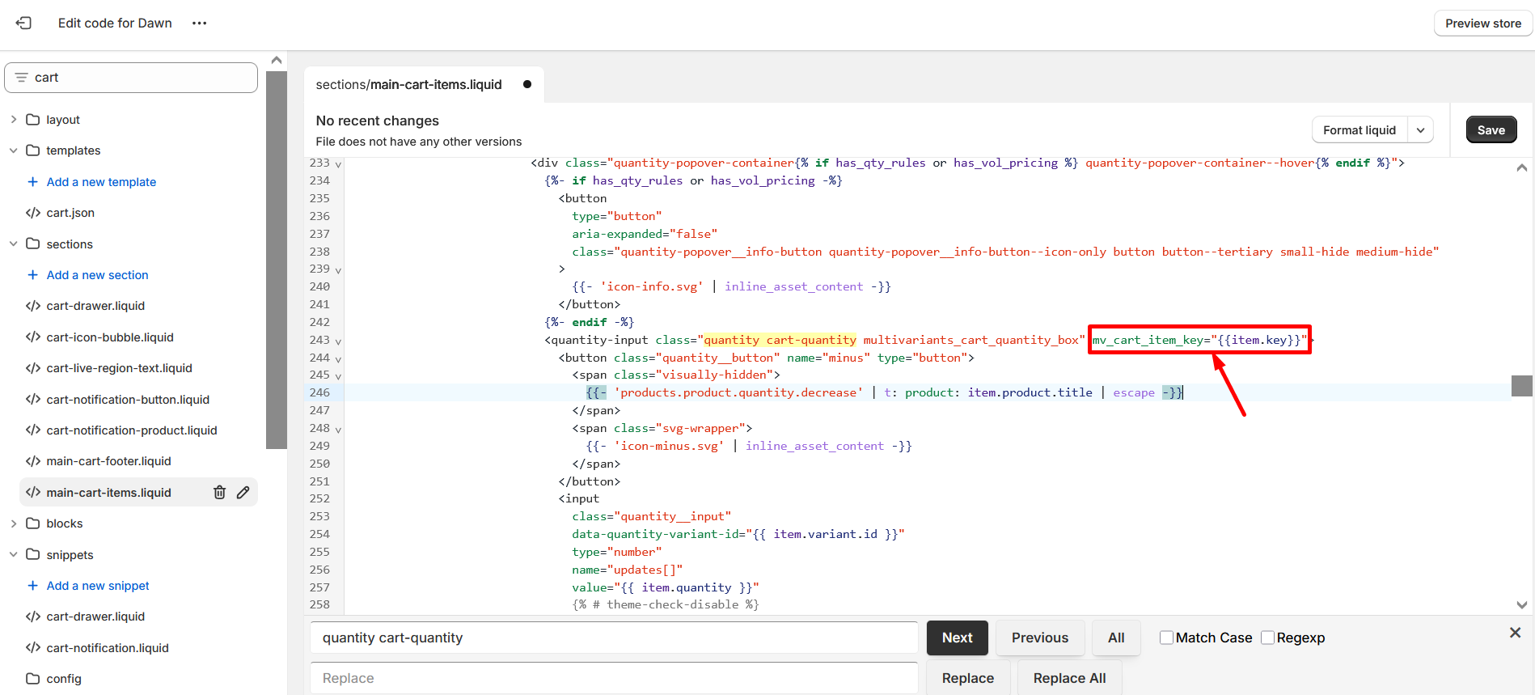Fold code at line 243
Image resolution: width=1535 pixels, height=695 pixels.
[x=338, y=341]
